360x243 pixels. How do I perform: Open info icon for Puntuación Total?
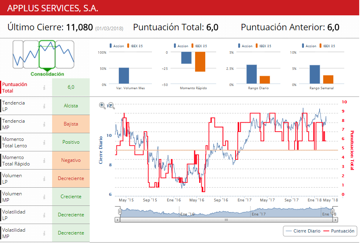tap(44, 88)
